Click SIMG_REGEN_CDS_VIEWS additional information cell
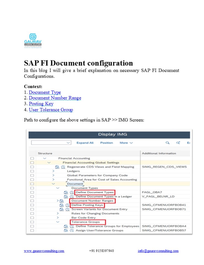The image size is (204, 265). pyautogui.click(x=164, y=167)
